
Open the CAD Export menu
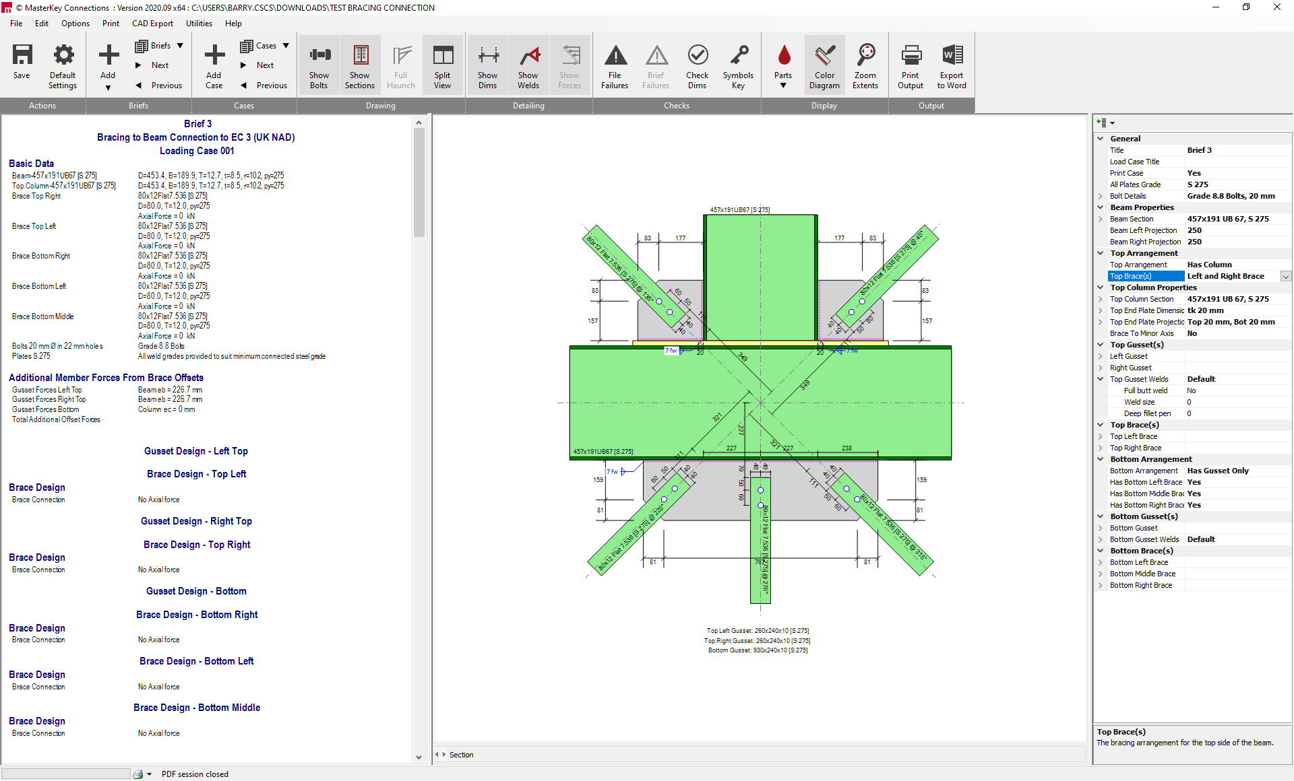coord(152,23)
